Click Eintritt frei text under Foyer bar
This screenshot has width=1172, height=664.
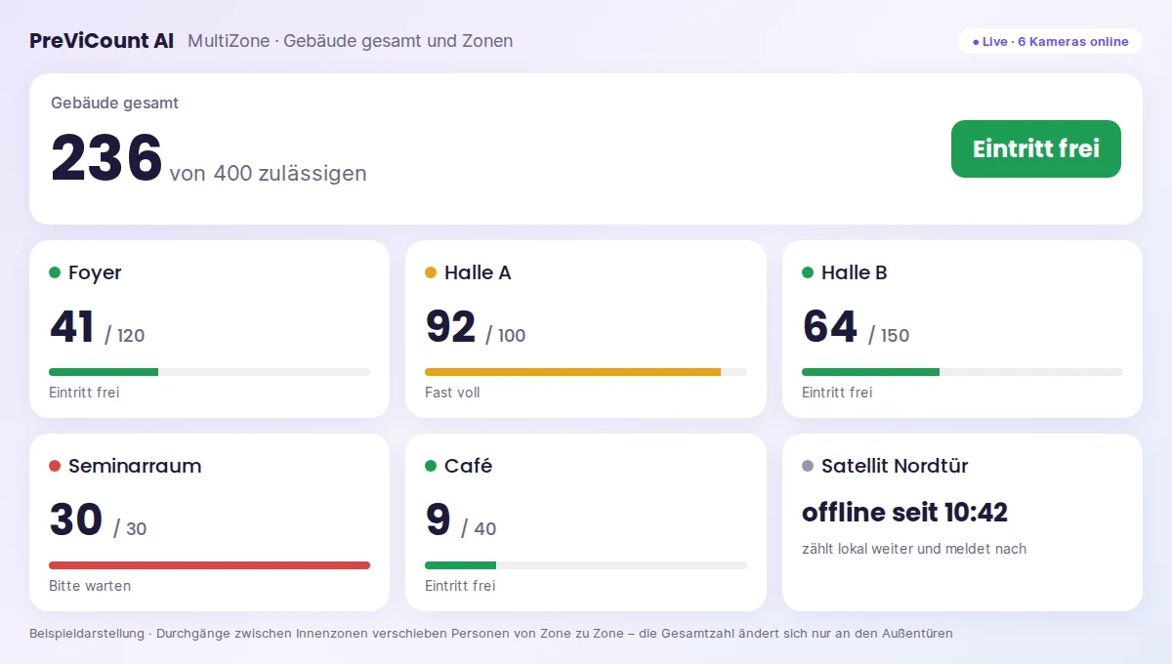tap(84, 393)
